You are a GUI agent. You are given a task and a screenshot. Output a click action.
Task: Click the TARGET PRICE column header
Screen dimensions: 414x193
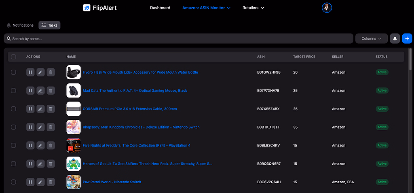304,57
